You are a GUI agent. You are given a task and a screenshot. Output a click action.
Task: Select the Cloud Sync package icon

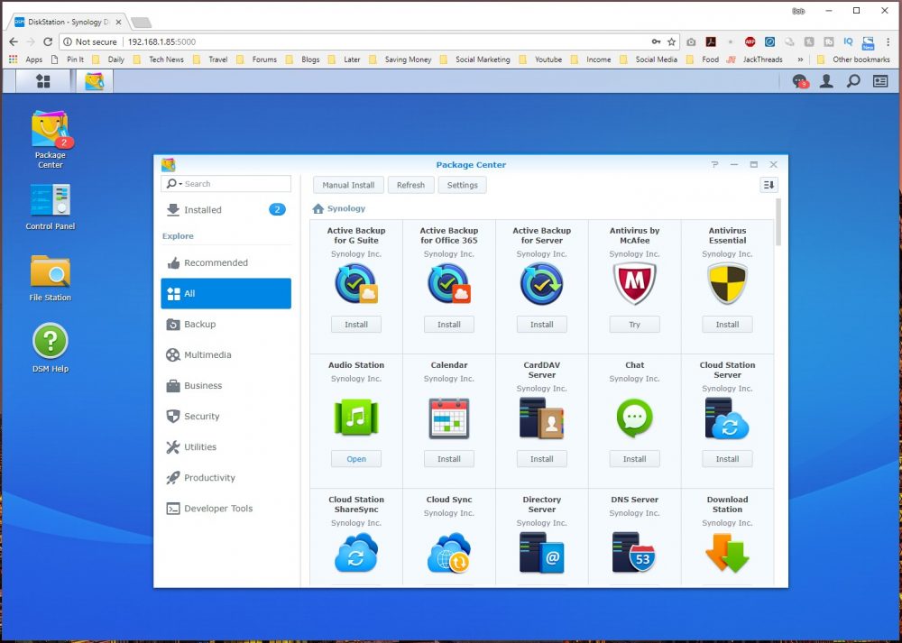point(448,553)
